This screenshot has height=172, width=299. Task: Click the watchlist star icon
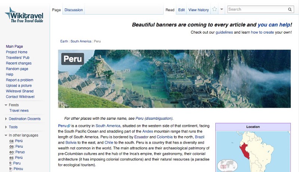(215, 10)
